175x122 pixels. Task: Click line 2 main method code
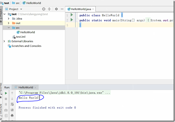126,20
